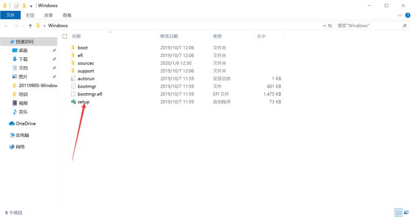Click the Refresh button in address bar
The image size is (412, 217).
(330, 25)
